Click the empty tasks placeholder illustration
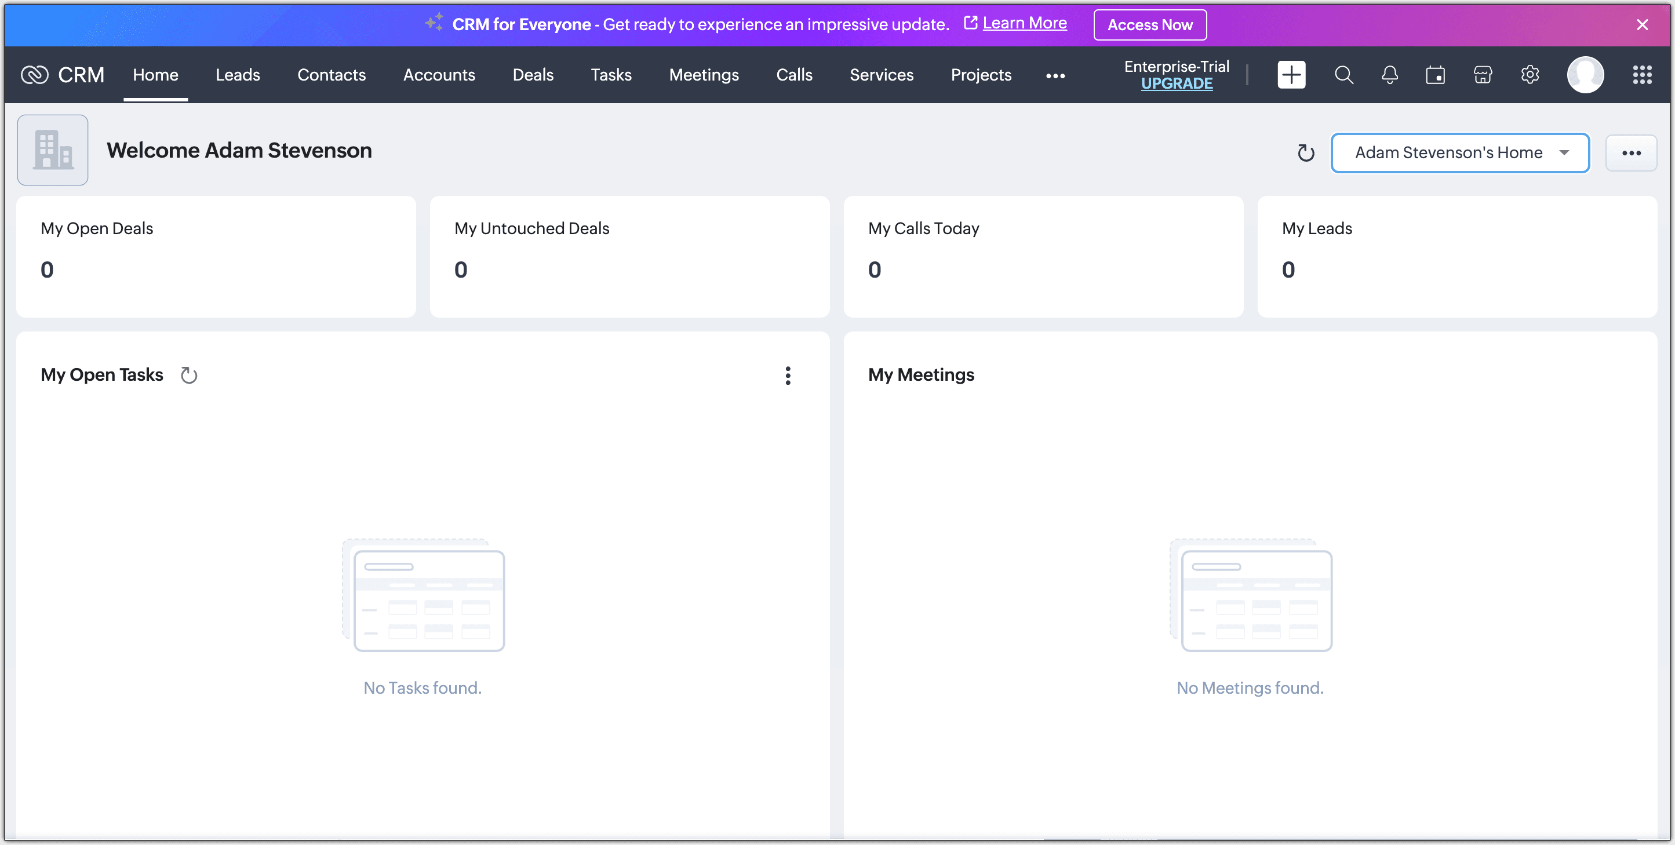The height and width of the screenshot is (845, 1675). click(423, 595)
